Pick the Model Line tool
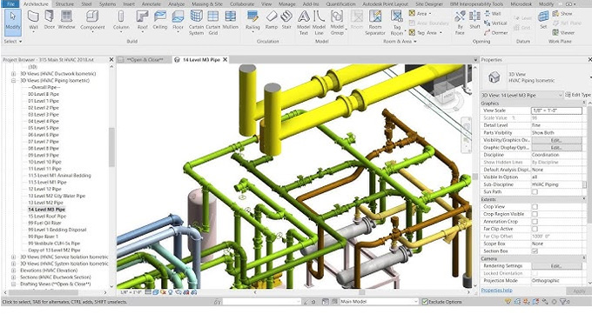Image resolution: width=592 pixels, height=314 pixels. [x=319, y=23]
